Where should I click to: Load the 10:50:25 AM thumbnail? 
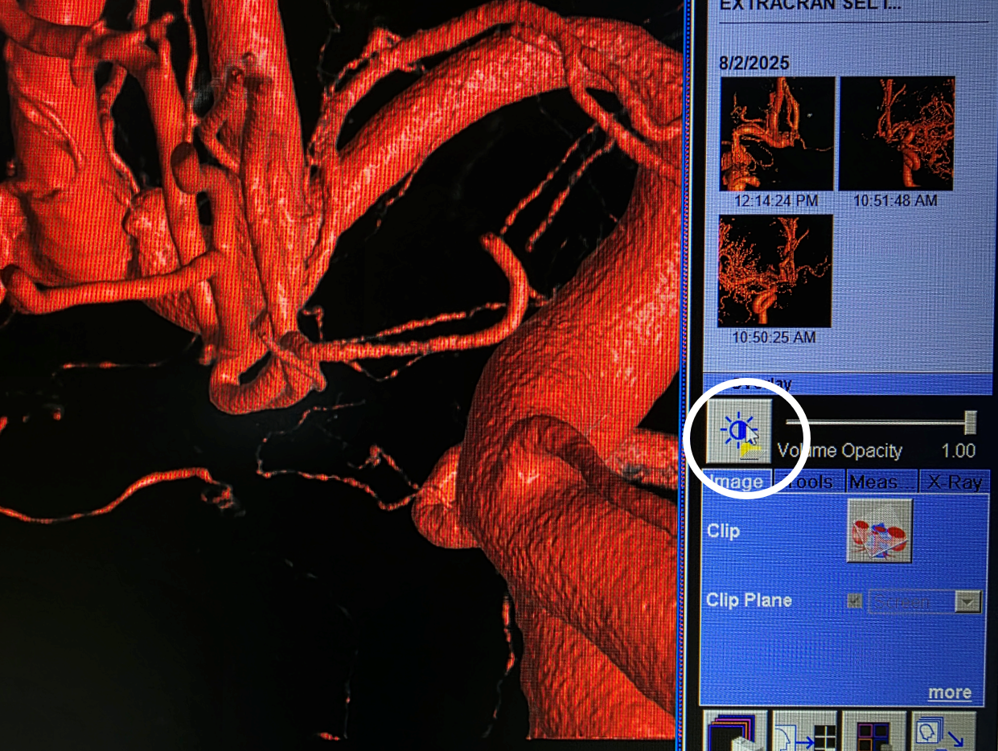point(776,270)
